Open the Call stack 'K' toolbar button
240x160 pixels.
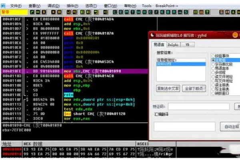162,12
